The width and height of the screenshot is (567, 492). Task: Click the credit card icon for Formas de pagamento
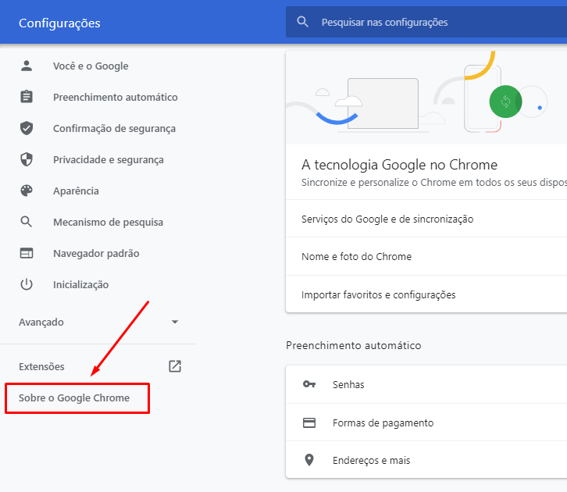coord(309,423)
